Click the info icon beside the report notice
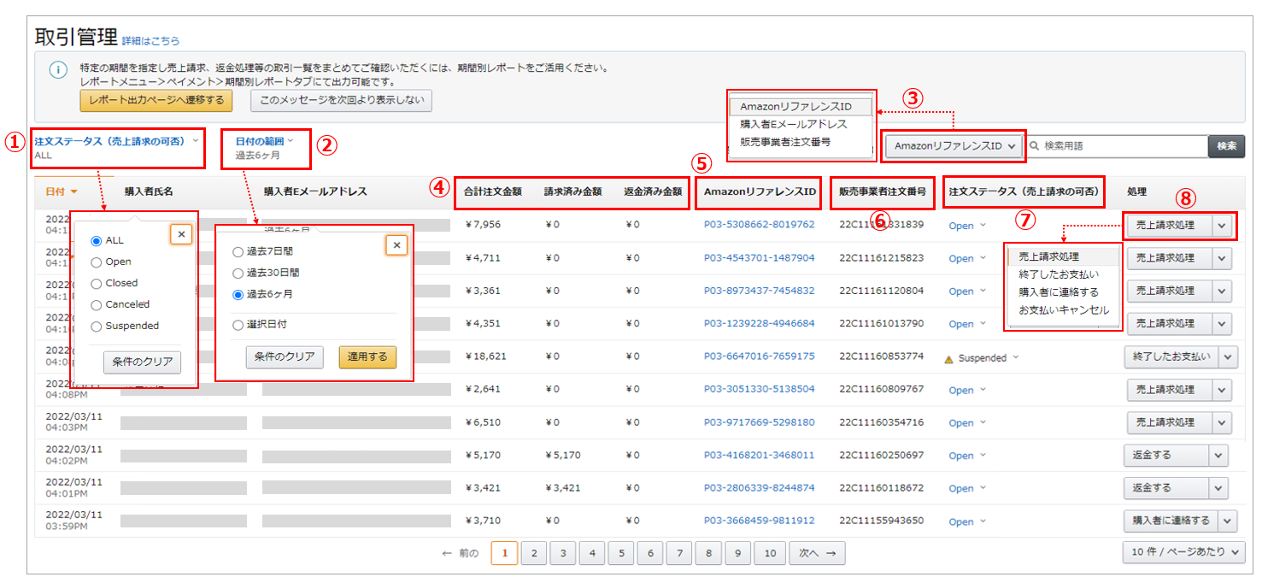1262x583 pixels. click(57, 70)
